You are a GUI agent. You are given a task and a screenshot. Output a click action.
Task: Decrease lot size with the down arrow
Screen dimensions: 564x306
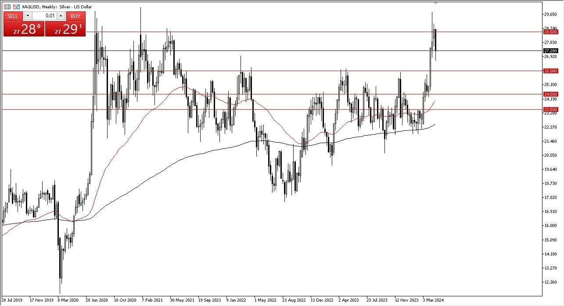(28, 16)
